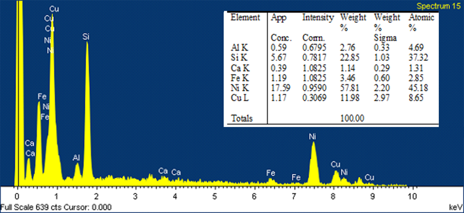Image resolution: width=464 pixels, height=213 pixels.
Task: Click the Sigma header text
Action: click(385, 38)
